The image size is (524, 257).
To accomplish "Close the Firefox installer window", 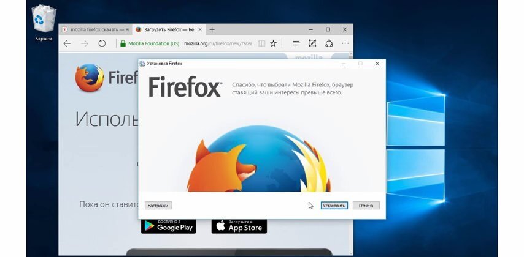I will click(377, 64).
